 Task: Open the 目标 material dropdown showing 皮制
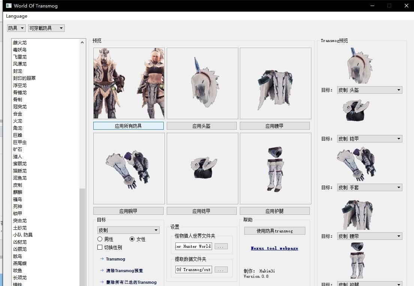click(128, 230)
